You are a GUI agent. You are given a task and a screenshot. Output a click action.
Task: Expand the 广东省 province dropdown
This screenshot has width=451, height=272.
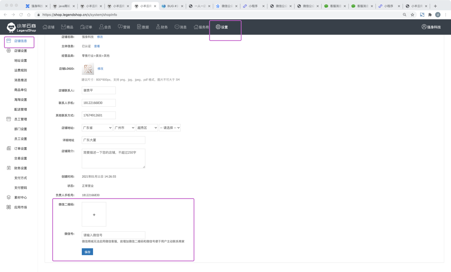pyautogui.click(x=97, y=128)
